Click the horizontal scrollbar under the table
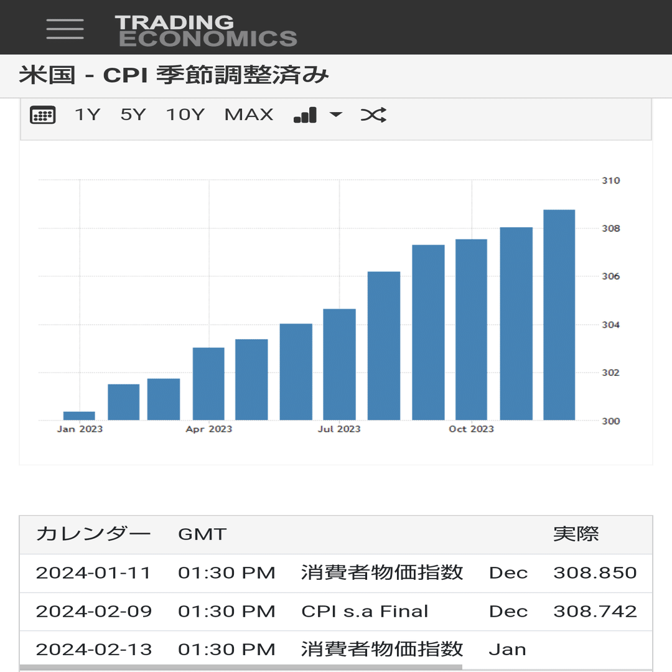Screen dimensions: 672x672 click(241, 668)
